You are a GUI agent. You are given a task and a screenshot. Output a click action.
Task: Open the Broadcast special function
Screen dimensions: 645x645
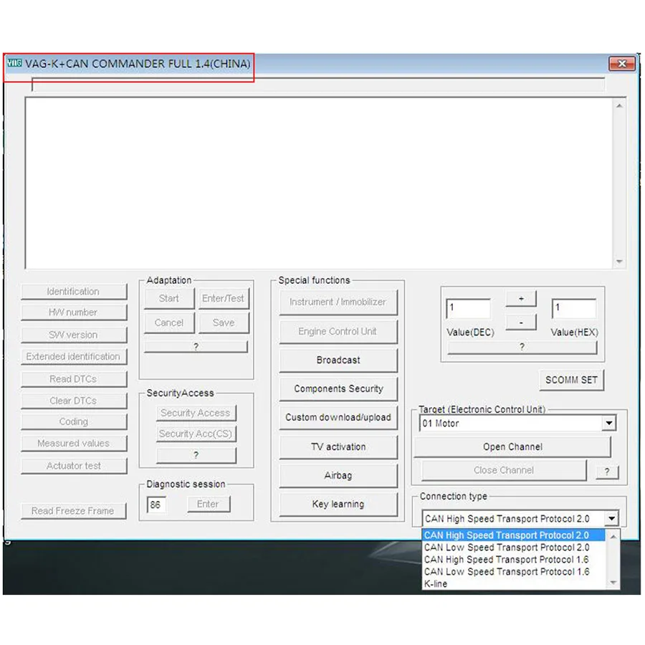[x=338, y=360]
